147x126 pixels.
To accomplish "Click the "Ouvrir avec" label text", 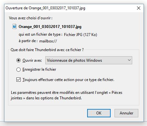I will click(x=32, y=60).
